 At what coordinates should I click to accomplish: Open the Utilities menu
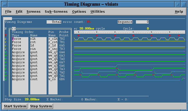coord(98,12)
